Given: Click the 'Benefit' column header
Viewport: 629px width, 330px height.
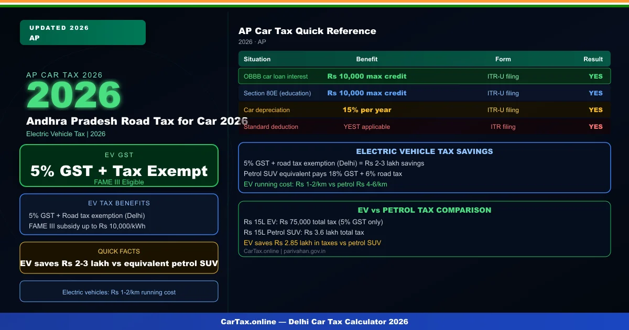Looking at the screenshot, I should click(x=367, y=59).
